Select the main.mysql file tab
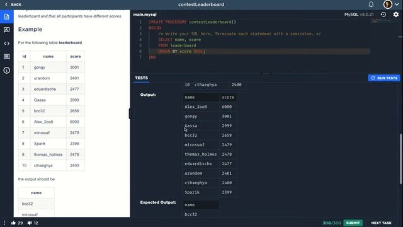The width and height of the screenshot is (403, 227). pyautogui.click(x=145, y=15)
